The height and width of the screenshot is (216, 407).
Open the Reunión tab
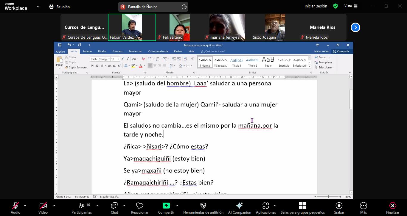click(x=60, y=7)
